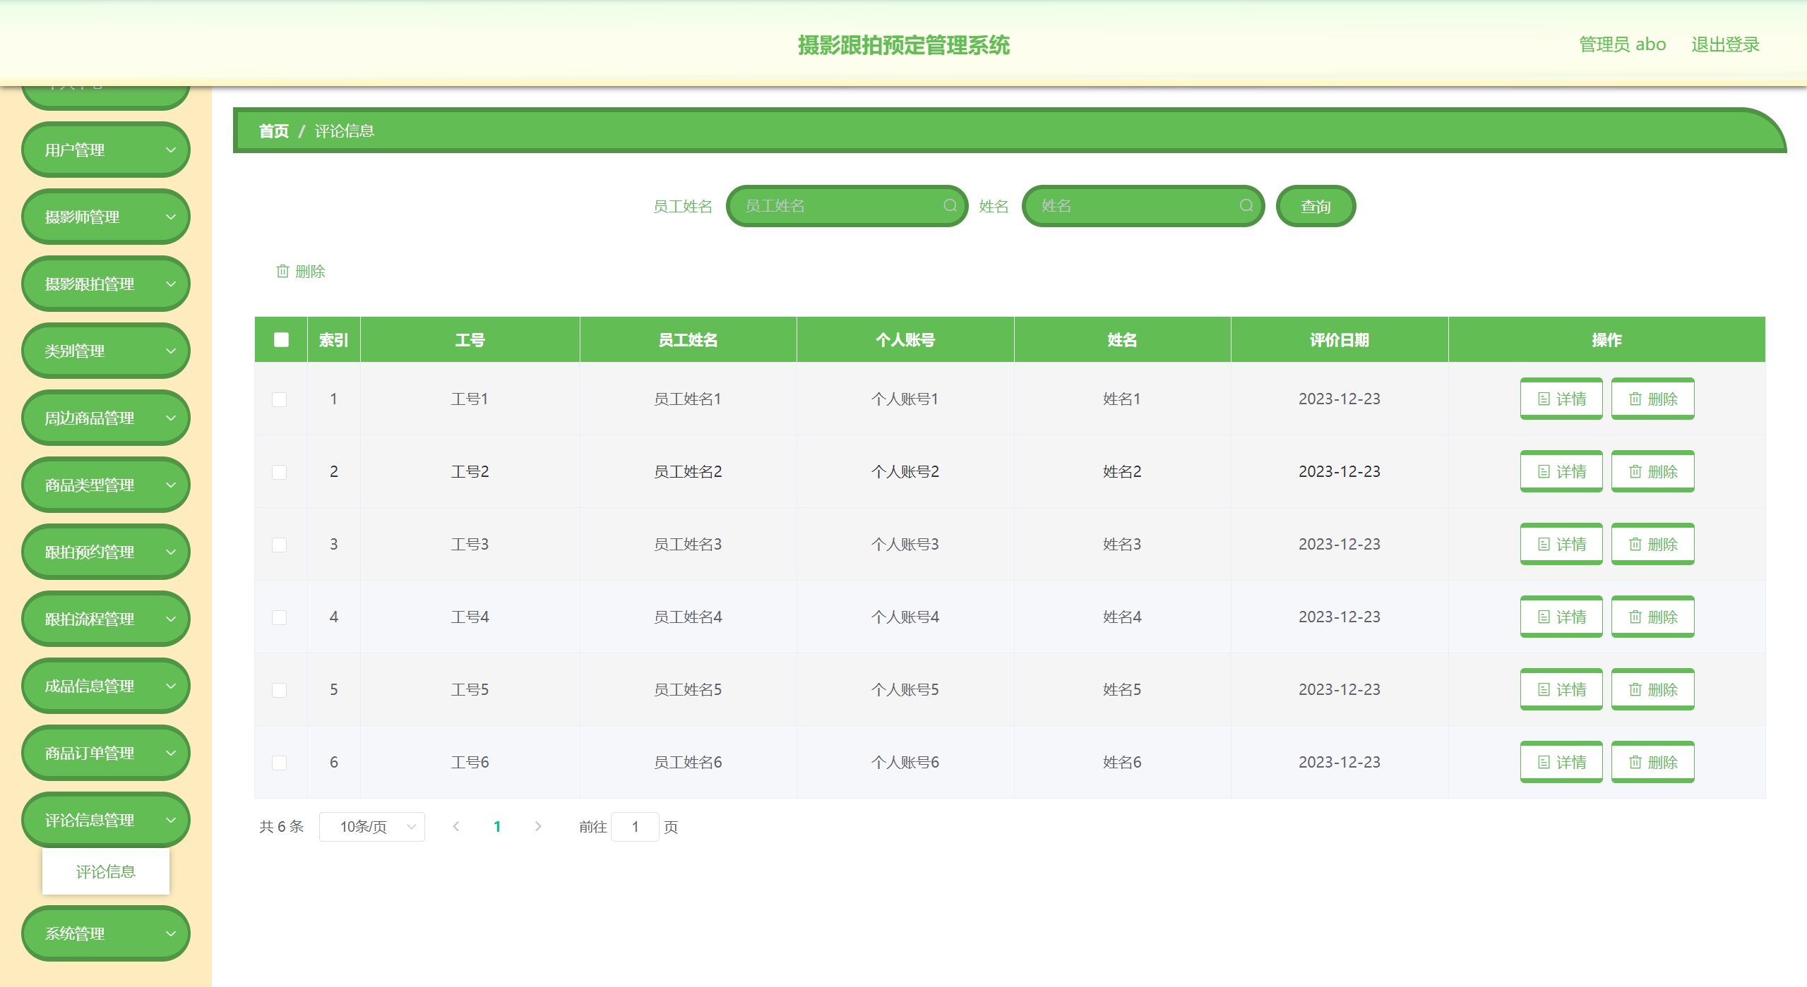The height and width of the screenshot is (987, 1807).
Task: Click the 详情 document icon in row 4
Action: click(1544, 617)
